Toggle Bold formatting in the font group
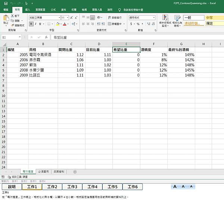 31,24
